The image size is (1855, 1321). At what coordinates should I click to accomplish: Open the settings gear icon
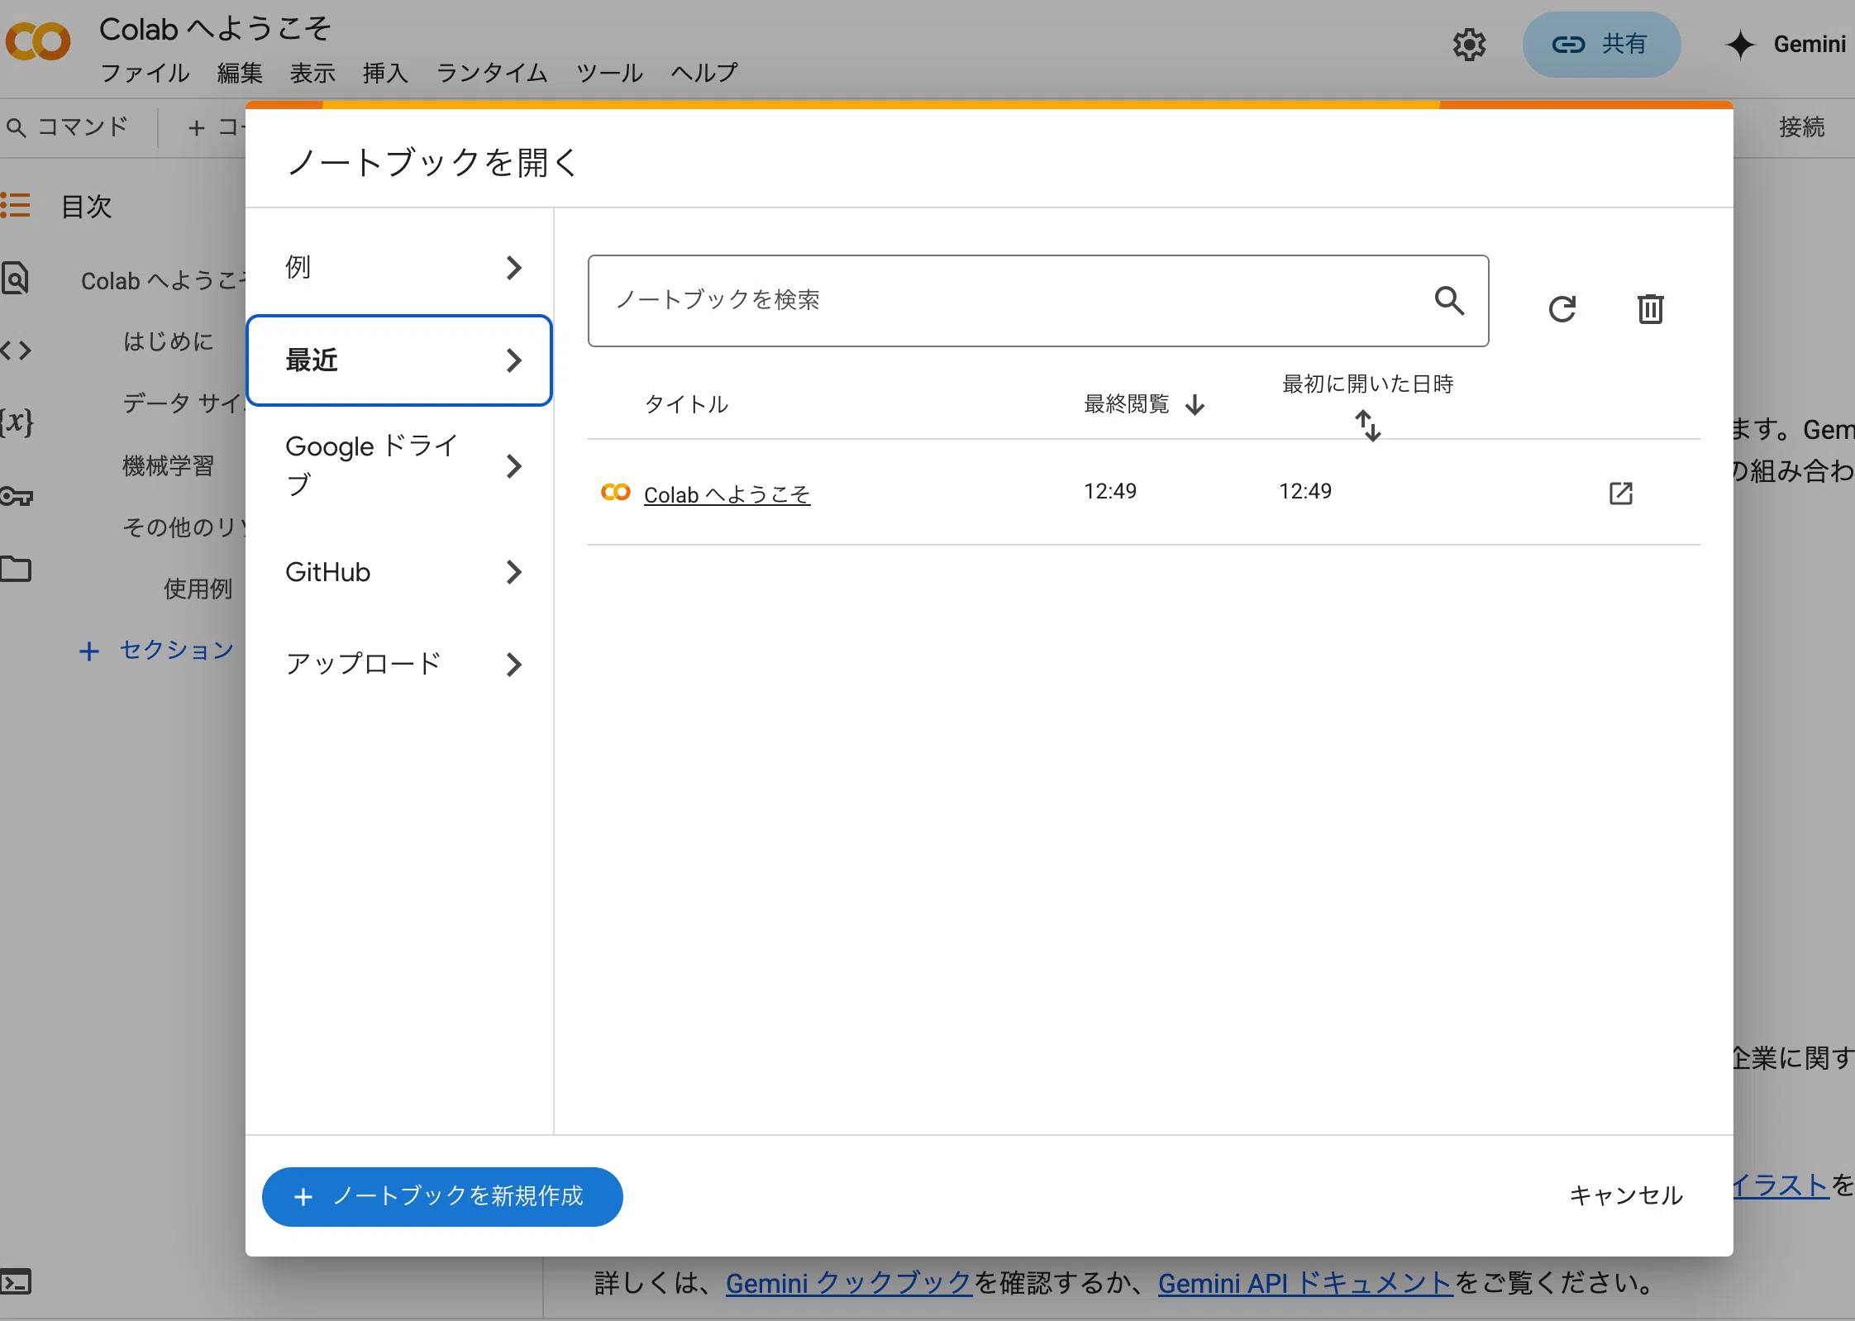[x=1469, y=45]
